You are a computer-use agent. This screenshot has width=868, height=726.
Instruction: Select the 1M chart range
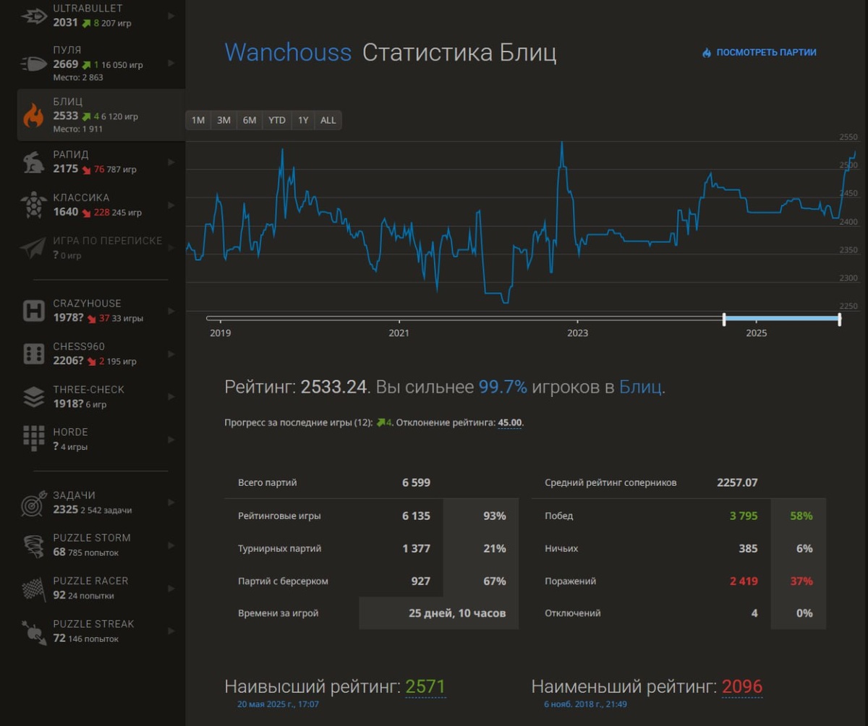tap(198, 120)
